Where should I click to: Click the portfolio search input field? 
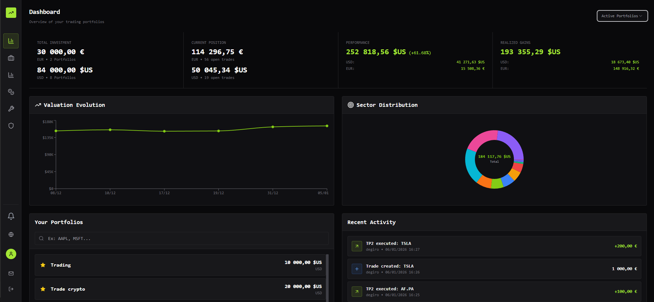tap(181, 238)
